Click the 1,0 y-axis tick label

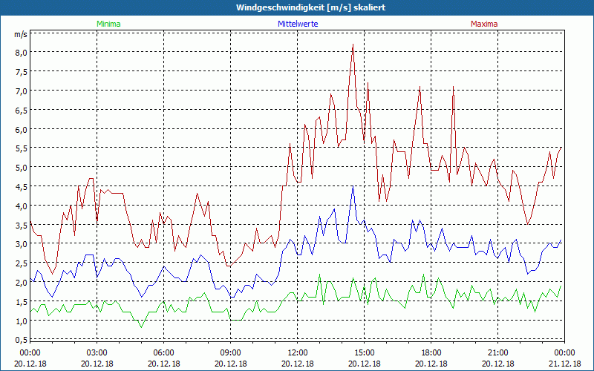click(22, 321)
